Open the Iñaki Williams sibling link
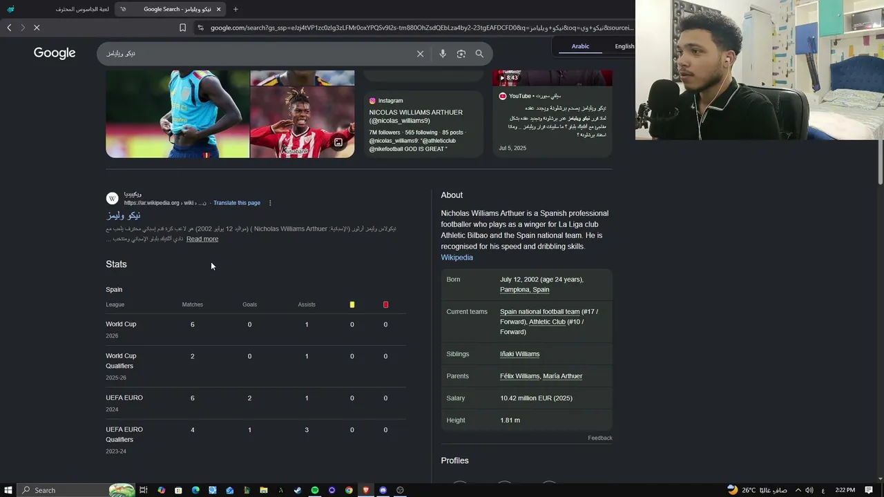This screenshot has height=497, width=884. [x=520, y=354]
